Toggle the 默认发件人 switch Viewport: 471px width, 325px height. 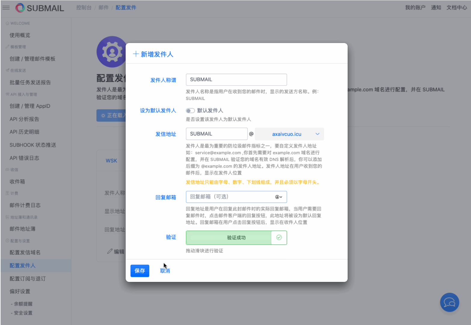click(x=190, y=110)
